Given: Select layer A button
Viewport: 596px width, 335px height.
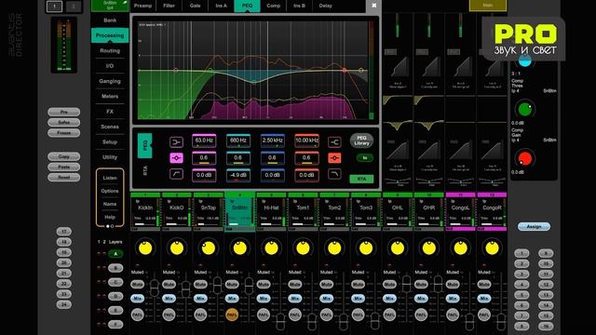Looking at the screenshot, I should 115,254.
